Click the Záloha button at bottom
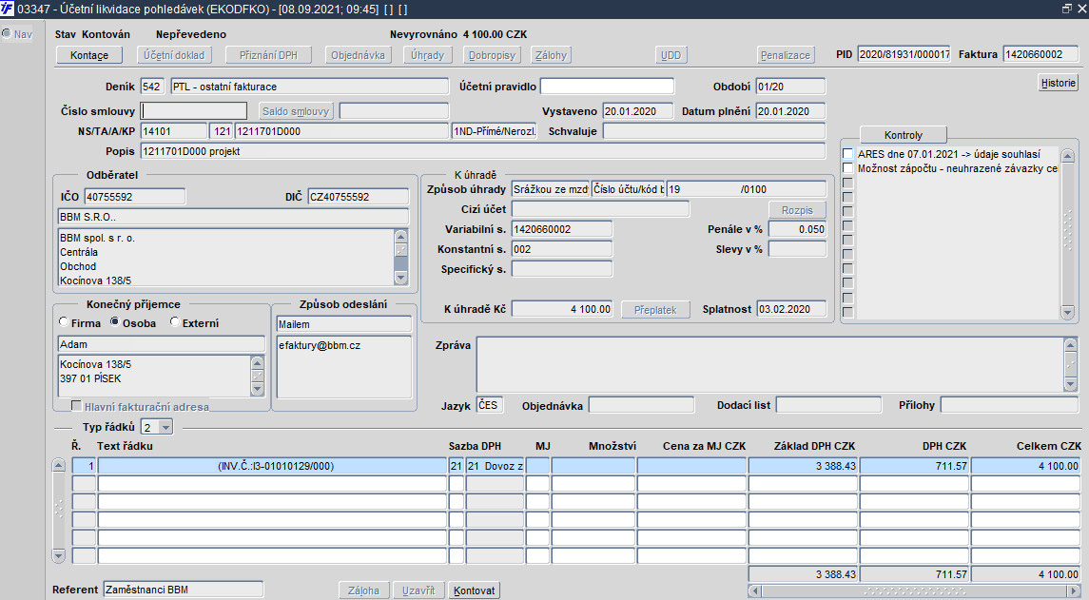Viewport: 1089px width, 600px height. tap(364, 590)
